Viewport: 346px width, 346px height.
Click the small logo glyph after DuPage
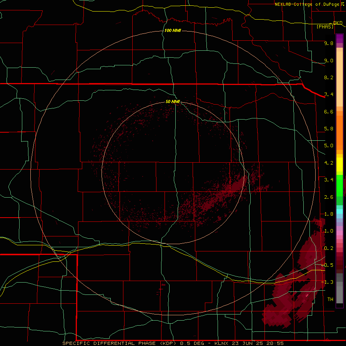[x=342, y=4]
